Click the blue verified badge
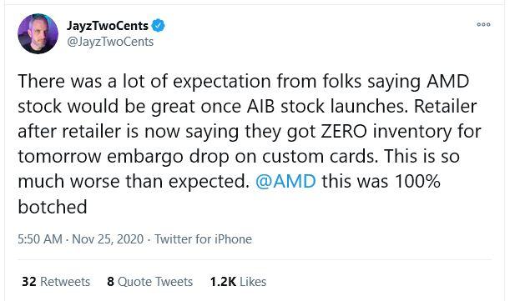This screenshot has width=515, height=301. click(x=159, y=26)
